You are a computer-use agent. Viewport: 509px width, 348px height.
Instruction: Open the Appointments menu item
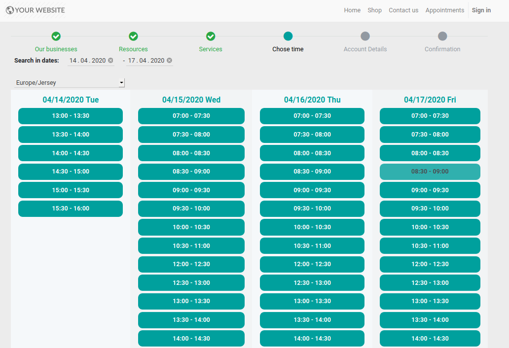click(x=445, y=10)
